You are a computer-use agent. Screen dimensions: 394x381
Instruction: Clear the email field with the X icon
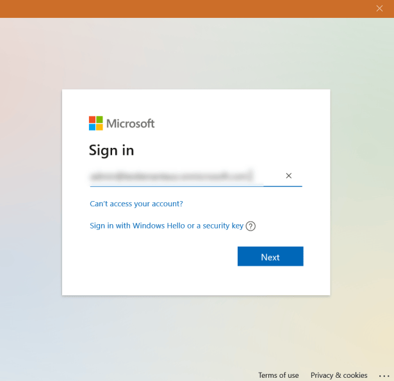[289, 175]
